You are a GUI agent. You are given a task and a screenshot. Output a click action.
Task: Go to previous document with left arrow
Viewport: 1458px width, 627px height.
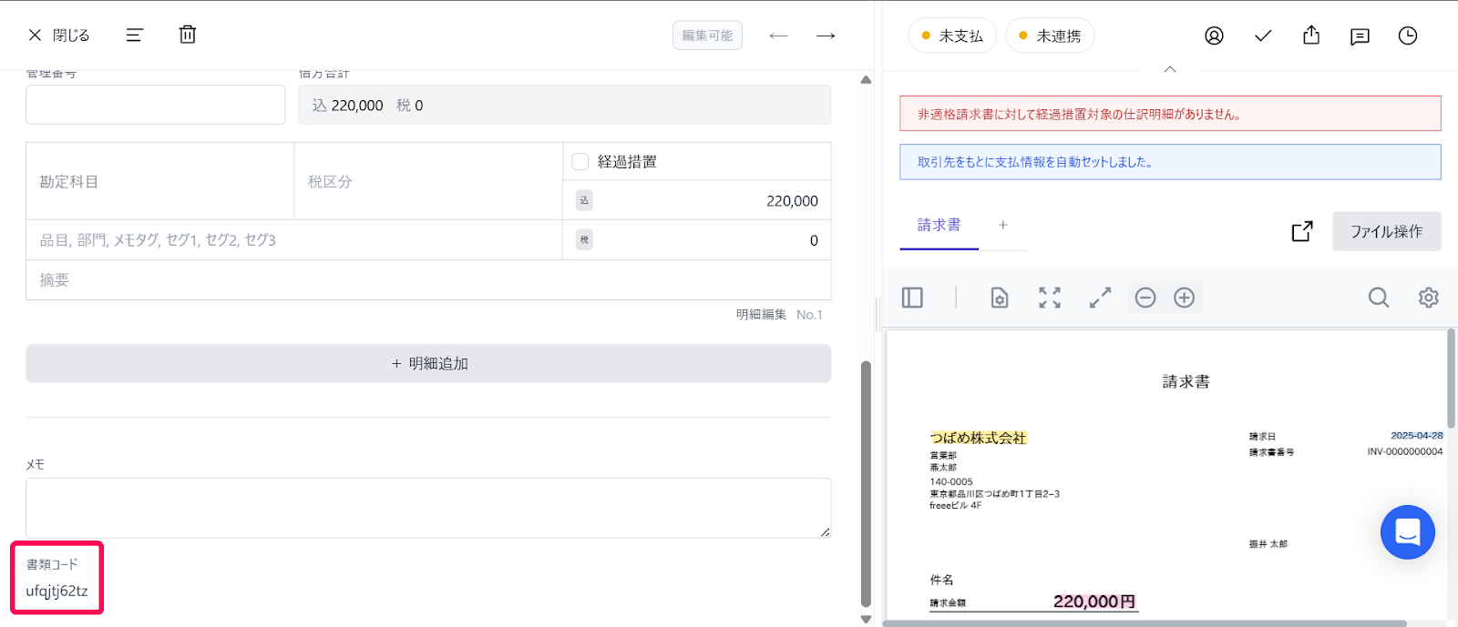coord(778,35)
